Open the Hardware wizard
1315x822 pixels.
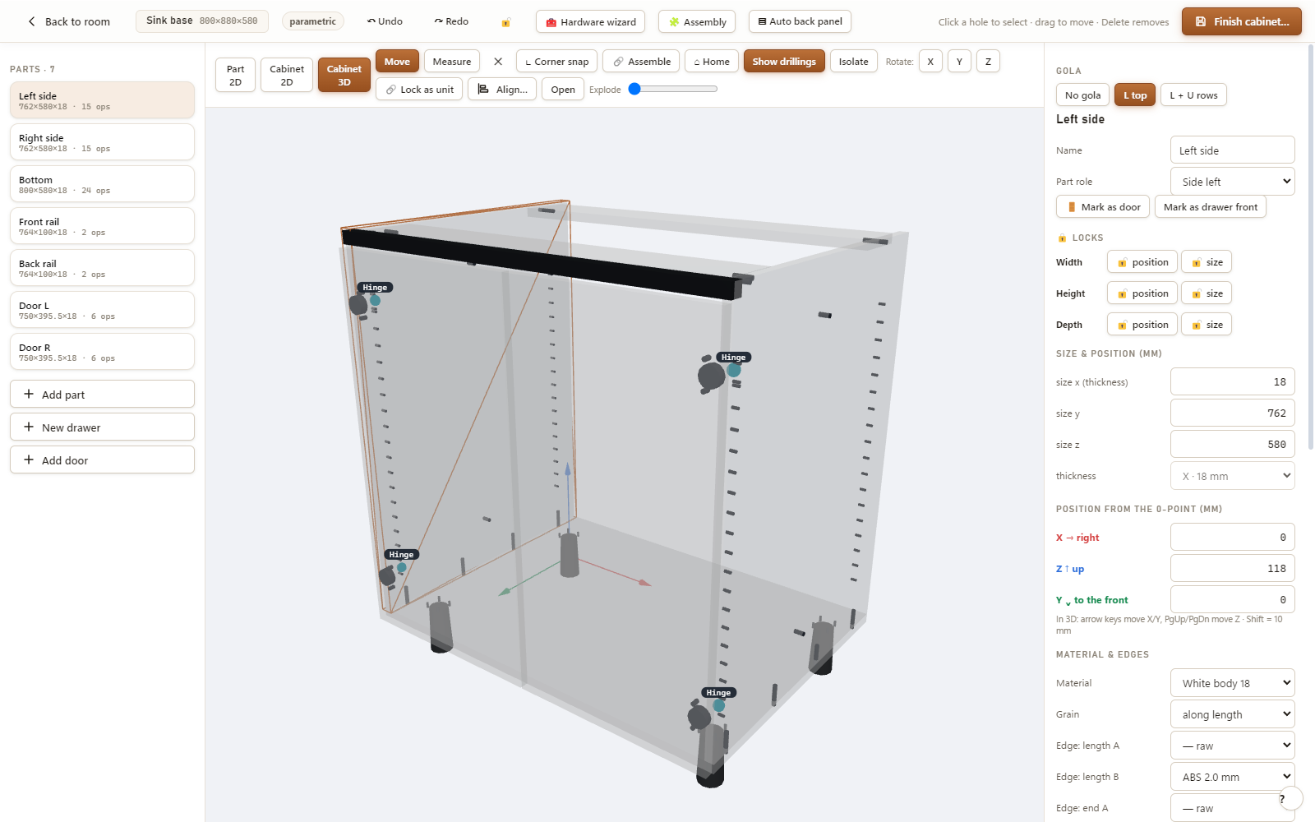coord(590,21)
